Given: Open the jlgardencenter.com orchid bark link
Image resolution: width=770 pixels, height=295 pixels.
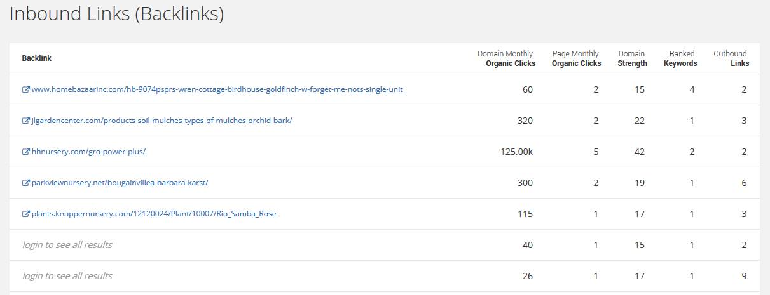Looking at the screenshot, I should coord(162,121).
